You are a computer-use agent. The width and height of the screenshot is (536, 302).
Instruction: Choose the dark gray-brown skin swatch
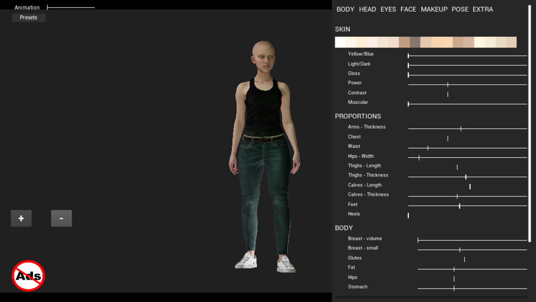[415, 42]
